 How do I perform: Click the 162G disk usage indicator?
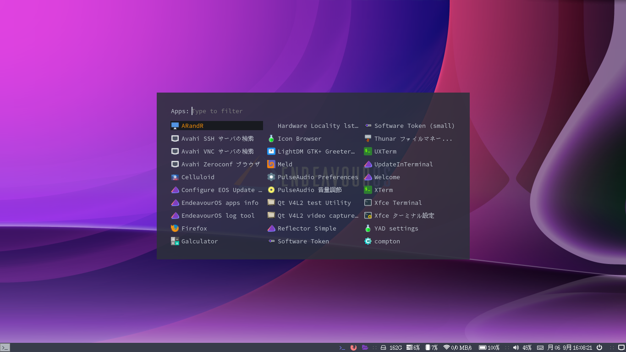pos(391,347)
